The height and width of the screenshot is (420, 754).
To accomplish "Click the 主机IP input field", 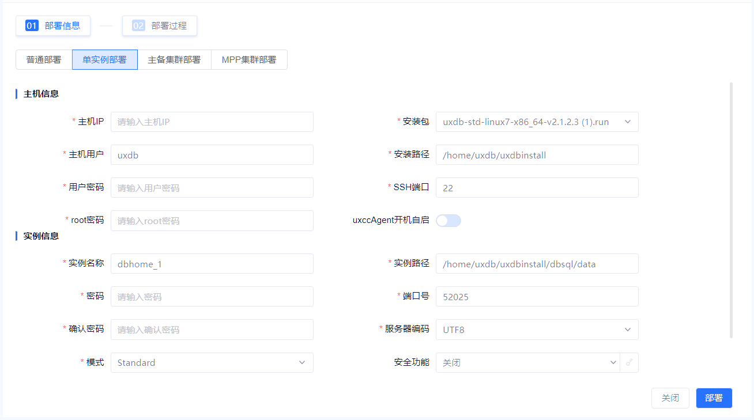I will (x=212, y=122).
